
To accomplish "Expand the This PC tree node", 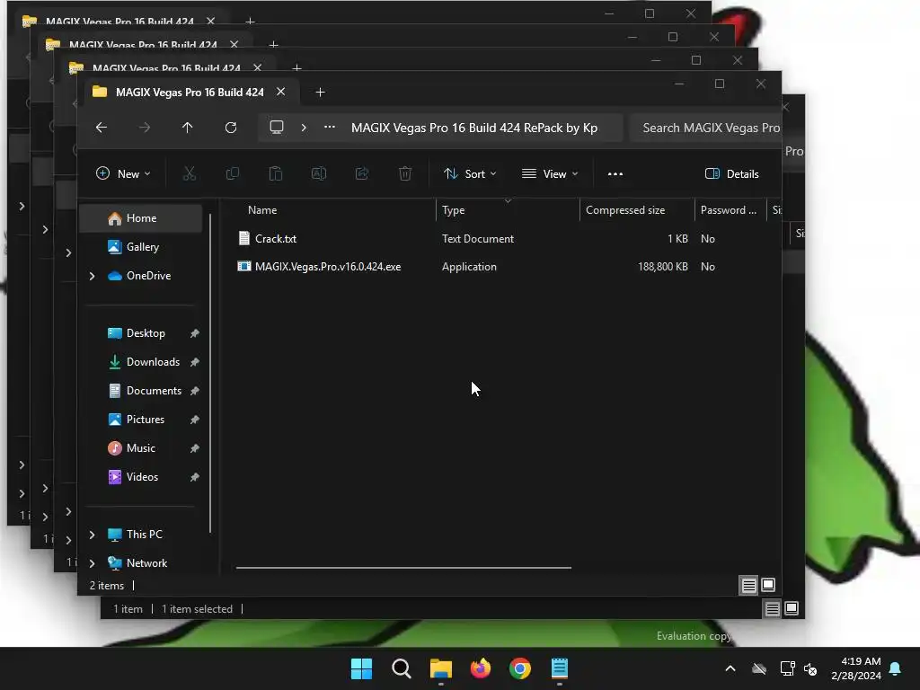I will [x=93, y=535].
